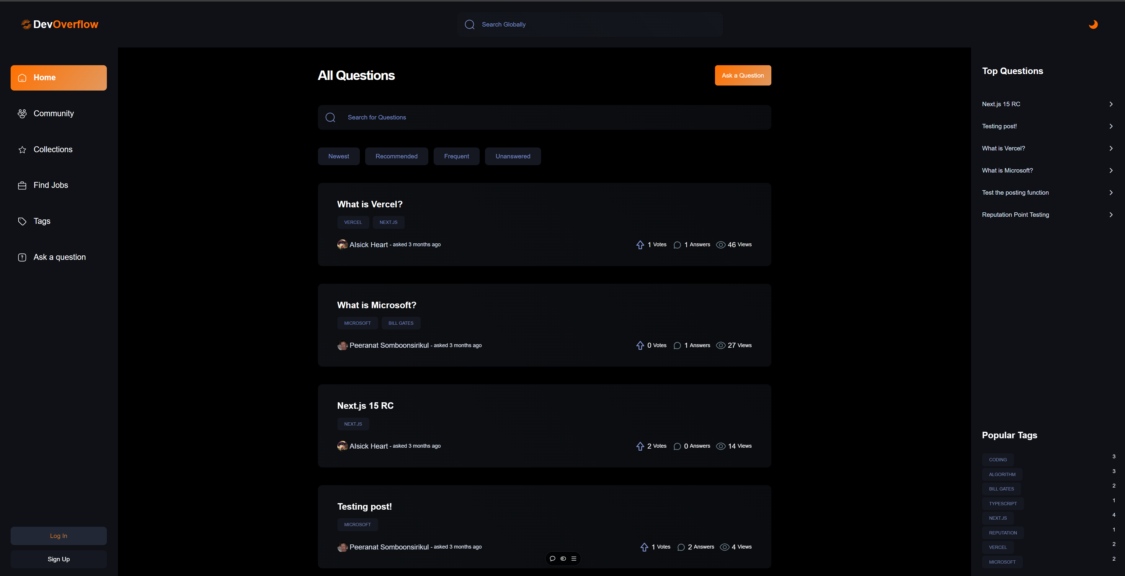Click the DevOverflow sunburst logo
This screenshot has width=1125, height=576.
click(26, 24)
